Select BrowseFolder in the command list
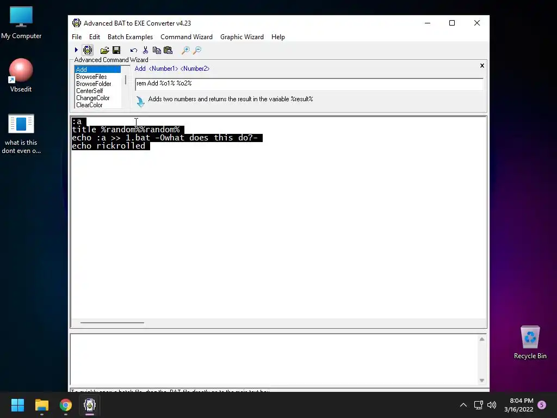The image size is (557, 418). click(x=98, y=83)
